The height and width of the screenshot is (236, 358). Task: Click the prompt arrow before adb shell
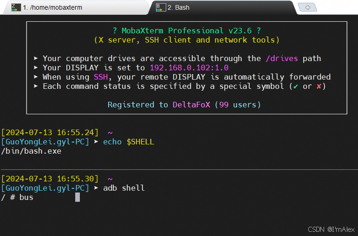[x=96, y=188]
